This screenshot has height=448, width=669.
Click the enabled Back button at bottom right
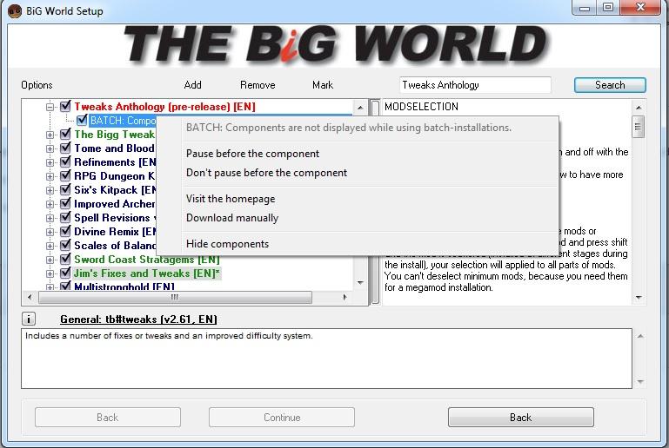(520, 417)
